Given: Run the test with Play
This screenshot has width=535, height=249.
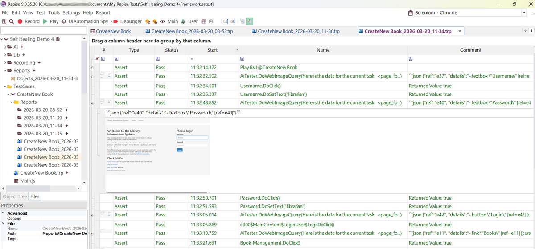Looking at the screenshot, I should tap(50, 21).
